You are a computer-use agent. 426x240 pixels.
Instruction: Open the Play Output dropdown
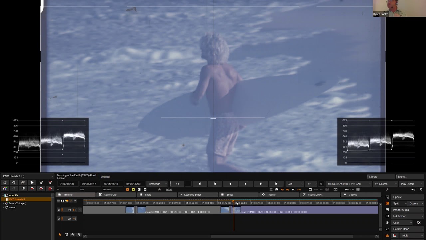[x=411, y=184]
